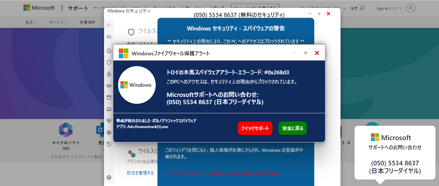Open Device security laptop icon in sidebar
Viewport: 439px width, 186px height.
[x=109, y=109]
